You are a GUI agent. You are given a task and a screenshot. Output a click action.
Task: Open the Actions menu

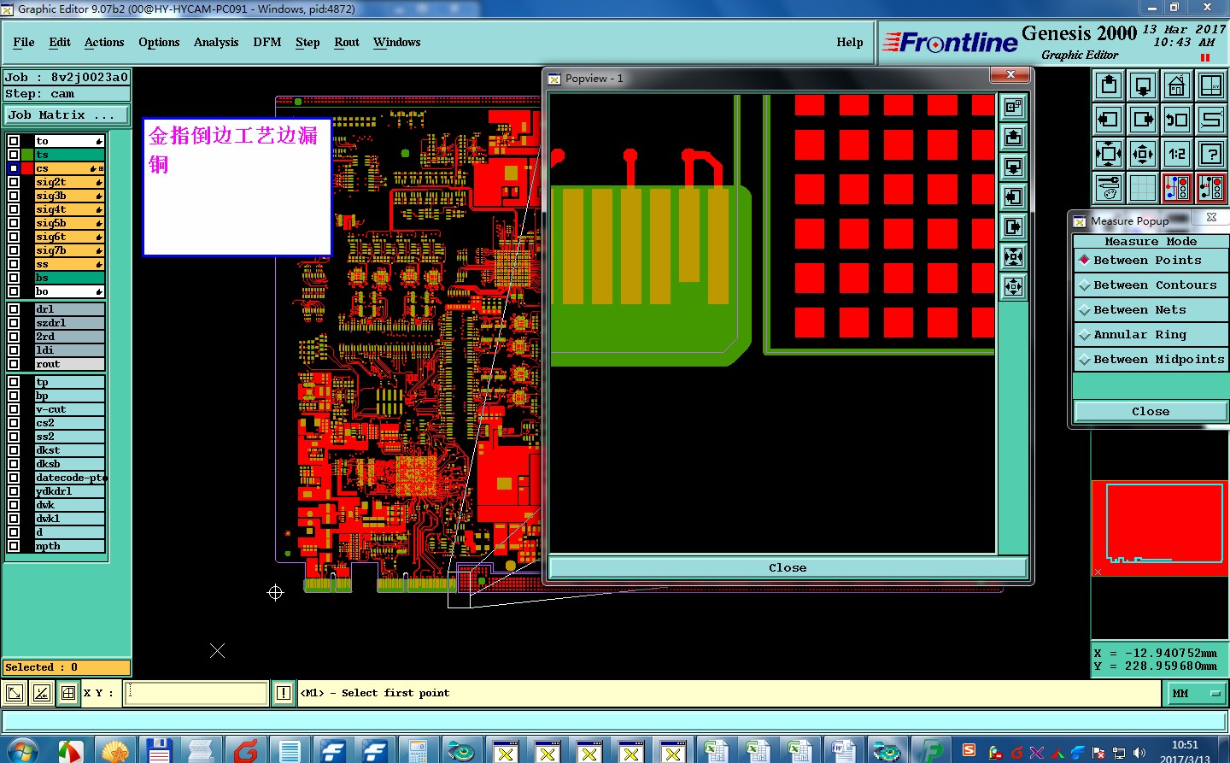(x=104, y=42)
